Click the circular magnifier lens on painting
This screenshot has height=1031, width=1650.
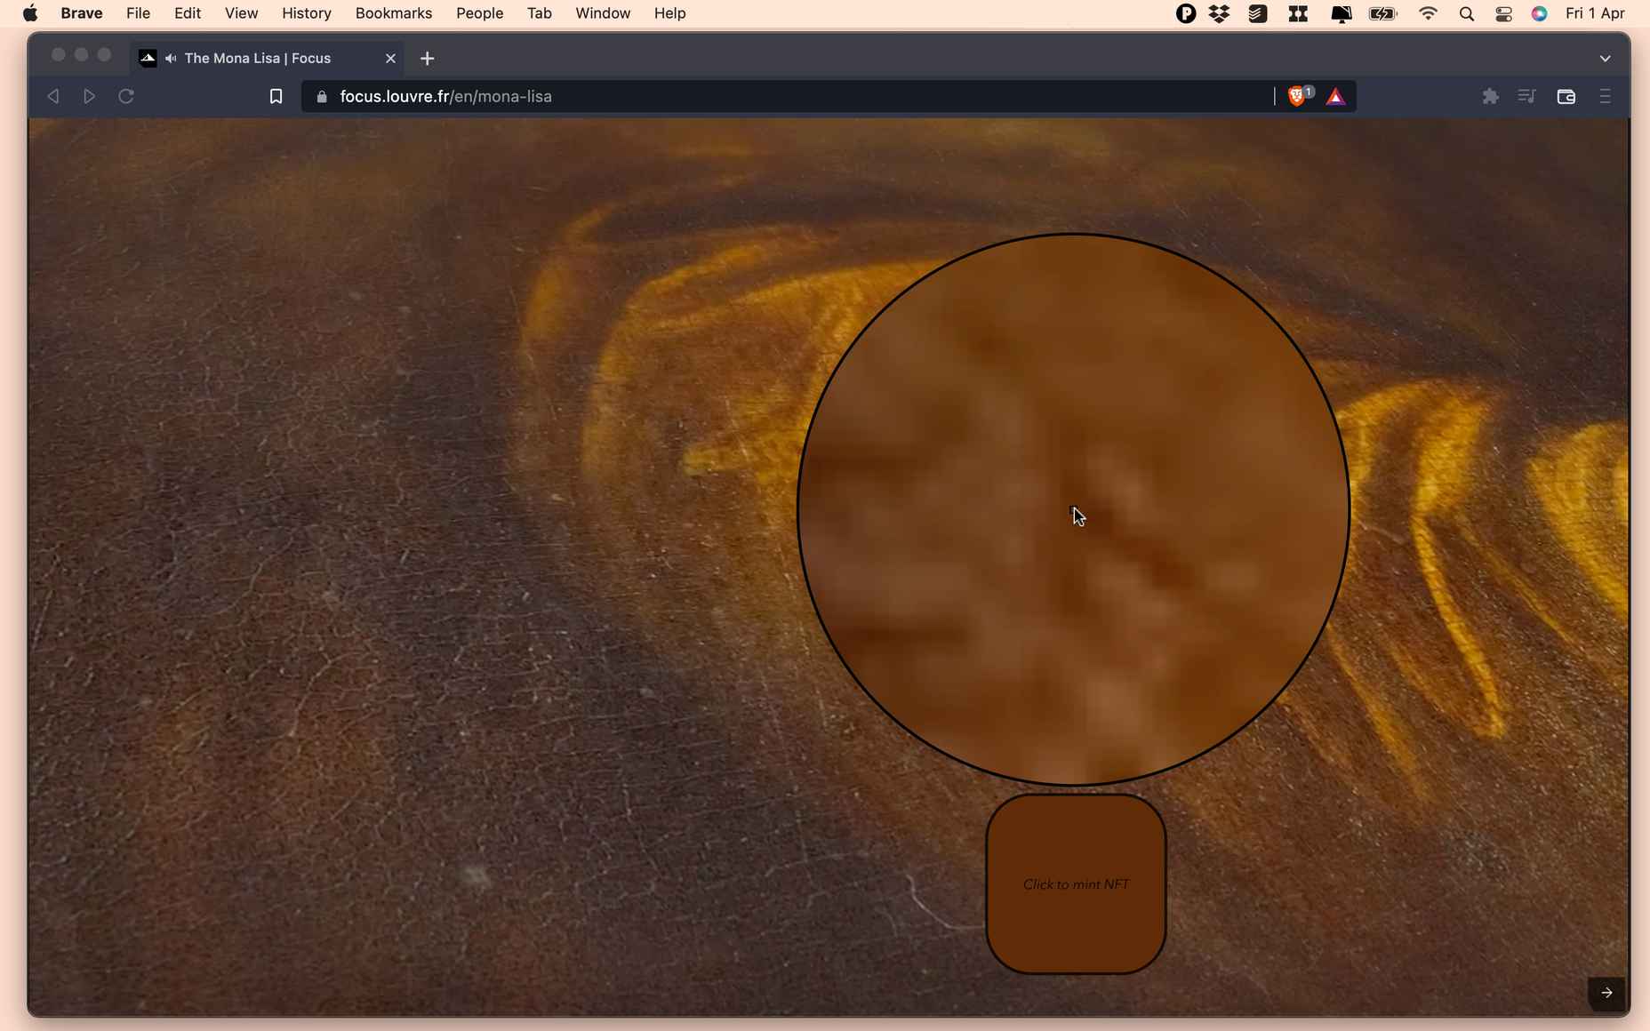point(1074,509)
